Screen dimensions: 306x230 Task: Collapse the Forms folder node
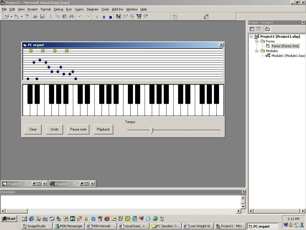(257, 41)
